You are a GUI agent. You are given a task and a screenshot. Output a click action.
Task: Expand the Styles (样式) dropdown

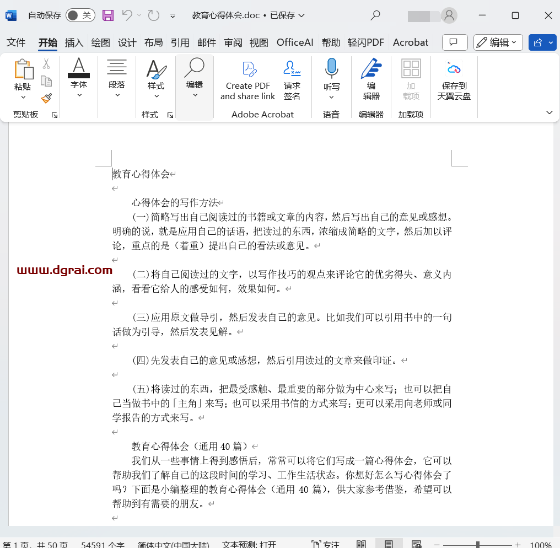click(156, 96)
